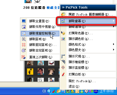Image resolution: width=117 pixels, height=95 pixels.
Task: Click the taskbar clock 上午 09:02
Action: pyautogui.click(x=106, y=91)
